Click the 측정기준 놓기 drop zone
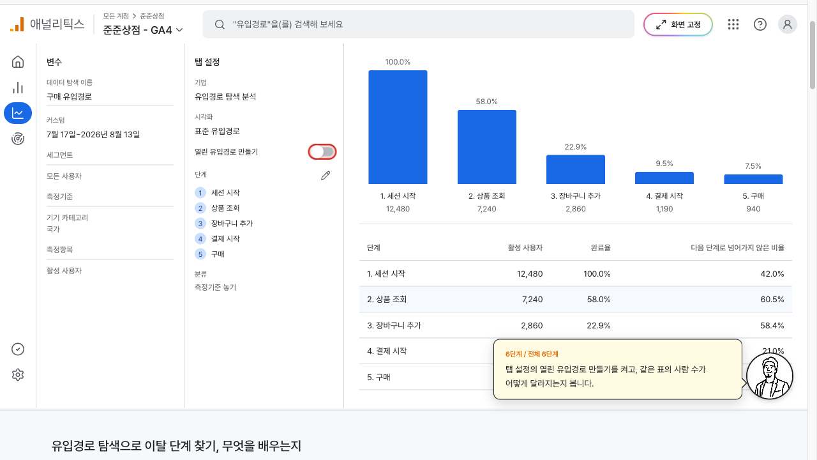Image resolution: width=817 pixels, height=460 pixels. tap(215, 287)
